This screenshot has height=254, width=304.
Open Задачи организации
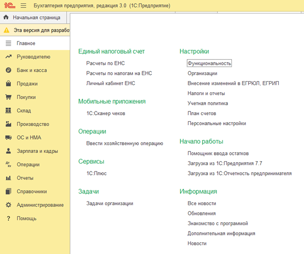(x=110, y=203)
